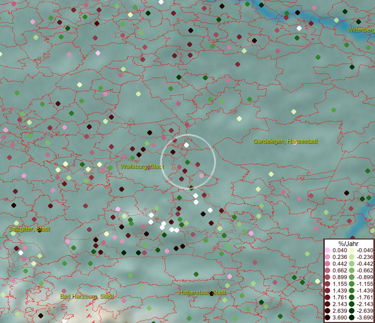The width and height of the screenshot is (375, 323).
Task: Pick the 2.639 legend swatch
Action: pos(328,311)
